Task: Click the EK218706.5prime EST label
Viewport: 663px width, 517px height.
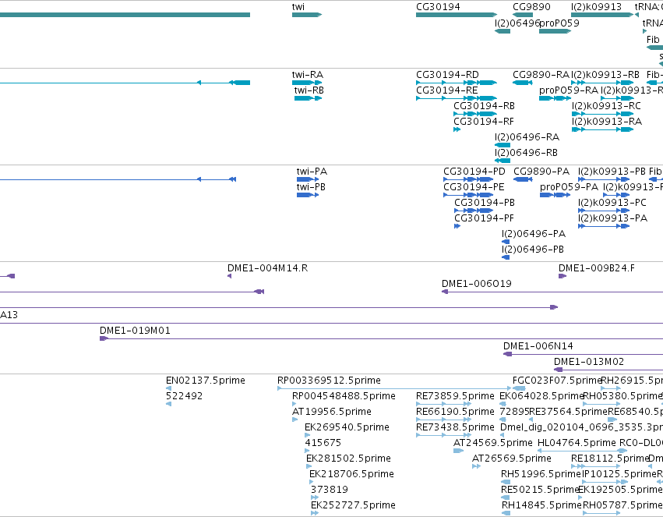Action: click(x=352, y=474)
